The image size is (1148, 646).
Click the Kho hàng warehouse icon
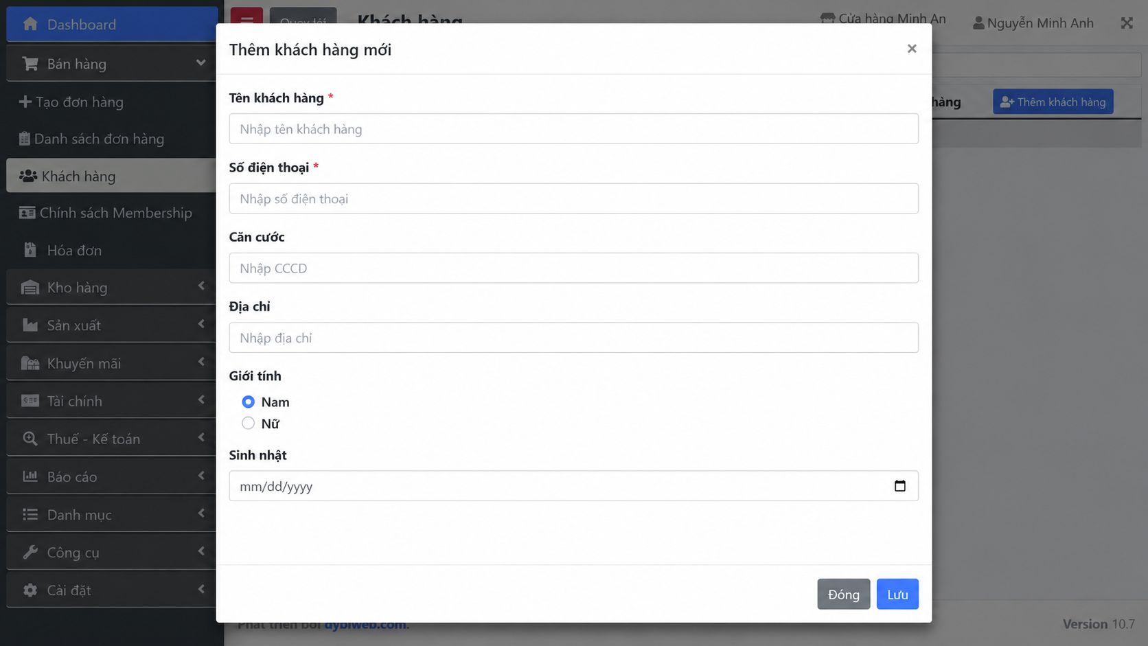click(x=30, y=288)
